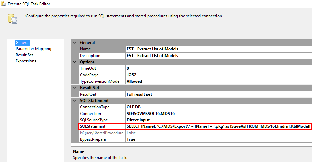Open TypeConversionMode Allowed value dropdown
The width and height of the screenshot is (312, 162).
218,81
